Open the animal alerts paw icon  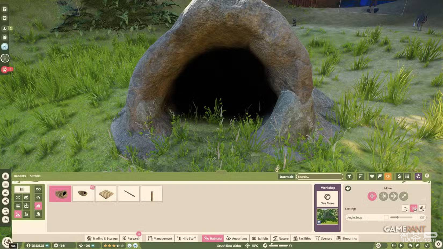[5, 69]
